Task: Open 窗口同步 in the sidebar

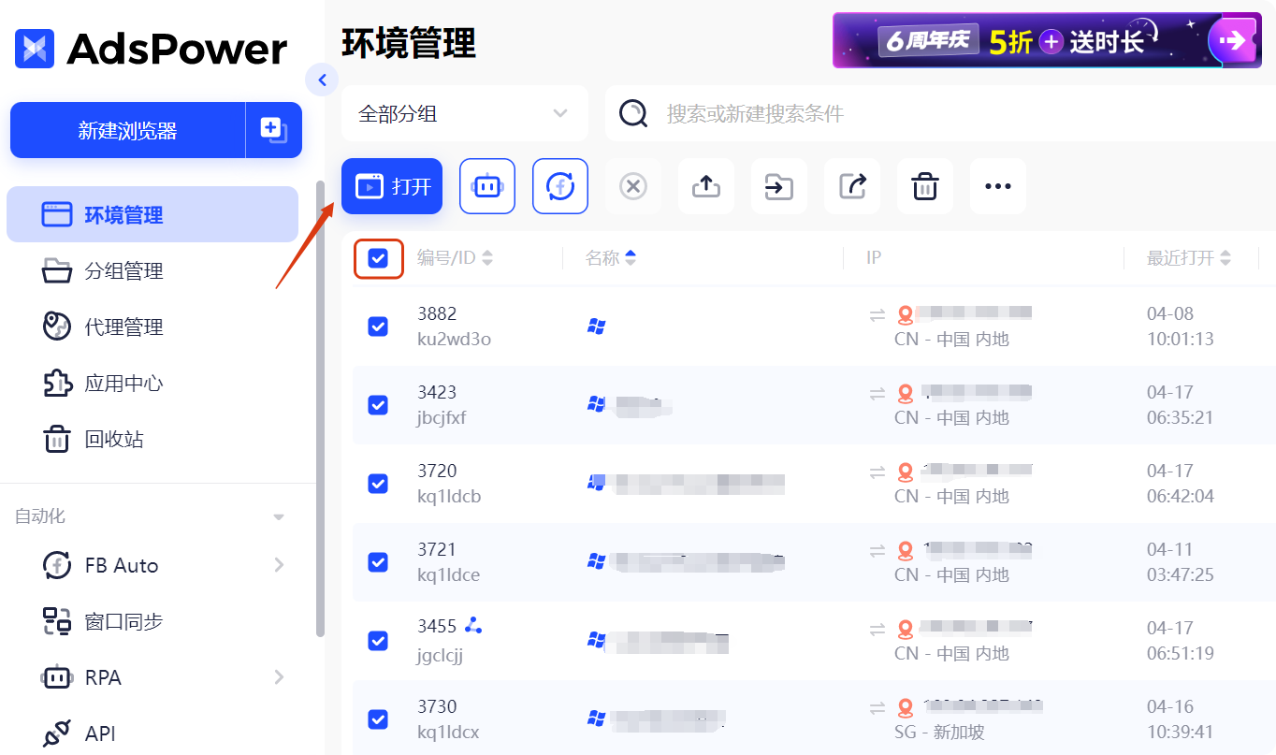Action: (x=152, y=621)
